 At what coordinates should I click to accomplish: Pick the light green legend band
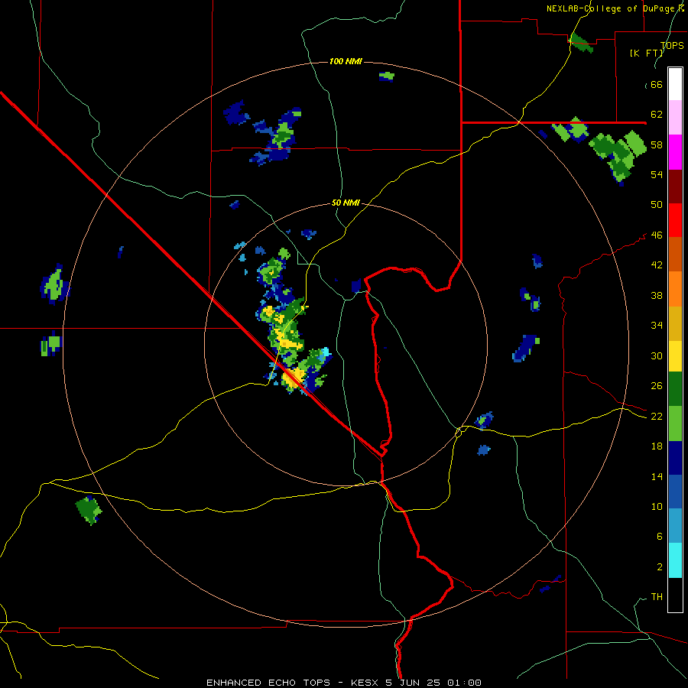(x=675, y=424)
